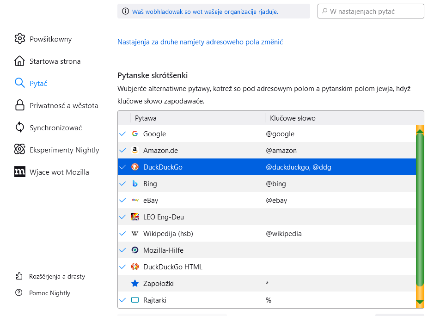Disable the Rajtarki shortcut checkmark
This screenshot has width=434, height=316.
122,300
